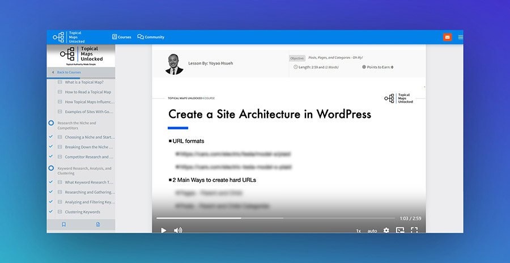Open lesson Breaking Down the Niche
This screenshot has width=510, height=263.
click(89, 147)
